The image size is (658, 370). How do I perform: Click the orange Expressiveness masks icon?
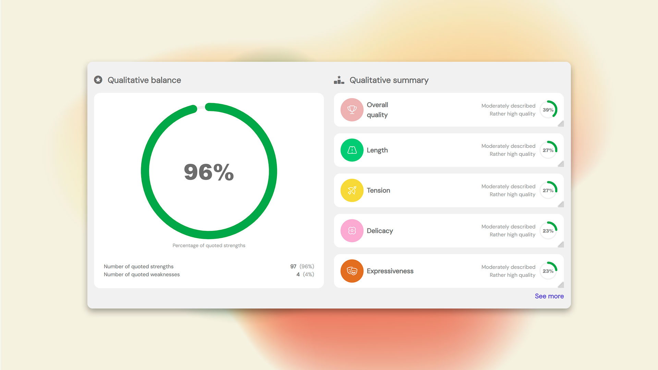[352, 271]
